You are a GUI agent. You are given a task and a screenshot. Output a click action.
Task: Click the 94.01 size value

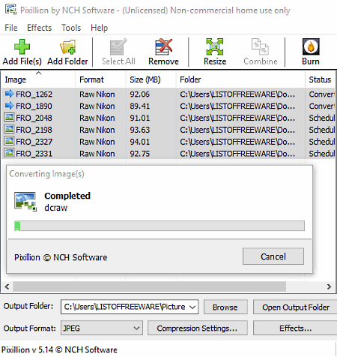139,142
